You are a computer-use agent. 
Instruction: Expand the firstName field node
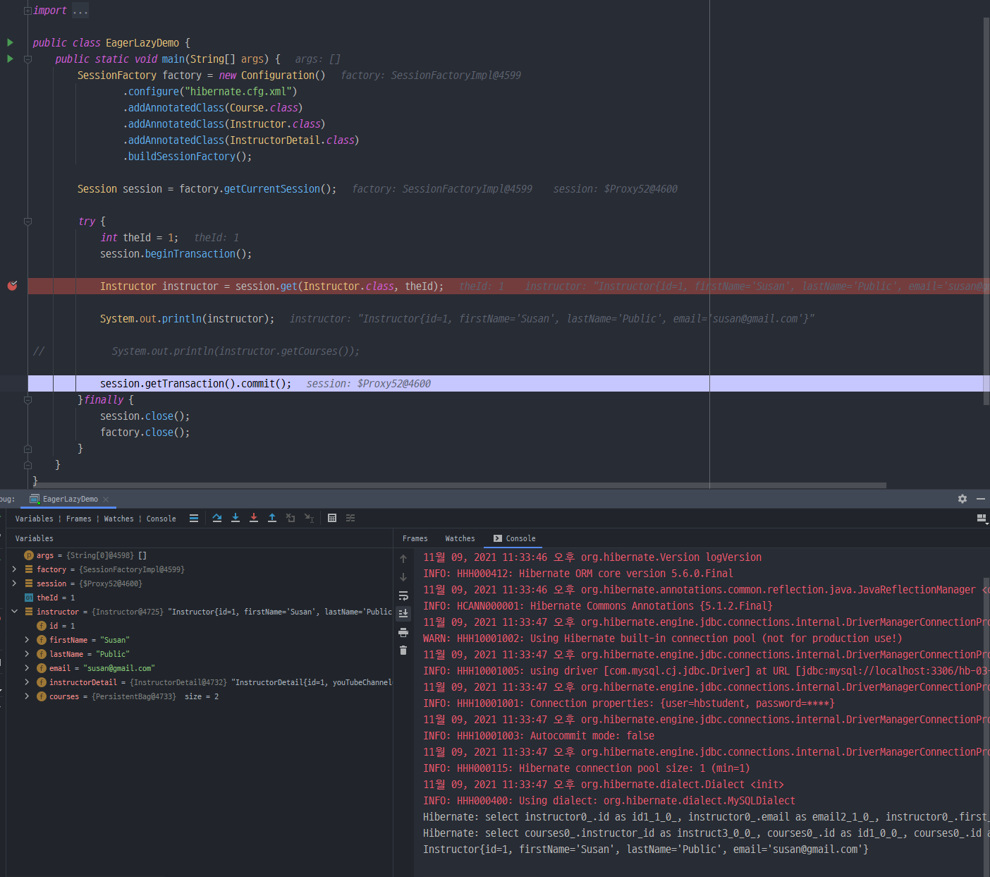(x=27, y=640)
